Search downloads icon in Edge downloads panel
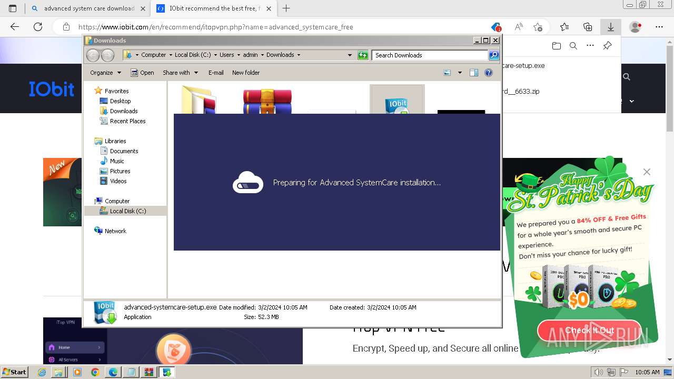The width and height of the screenshot is (674, 379). tap(573, 46)
